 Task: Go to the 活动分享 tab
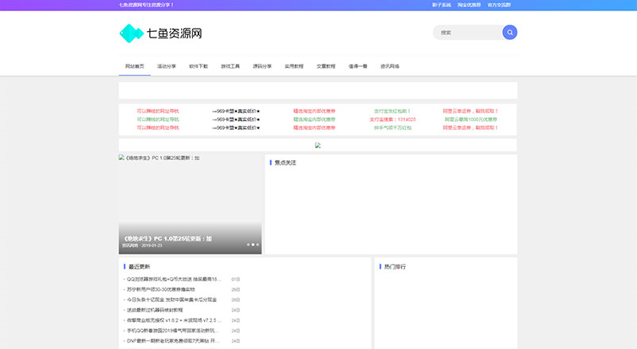click(x=167, y=66)
